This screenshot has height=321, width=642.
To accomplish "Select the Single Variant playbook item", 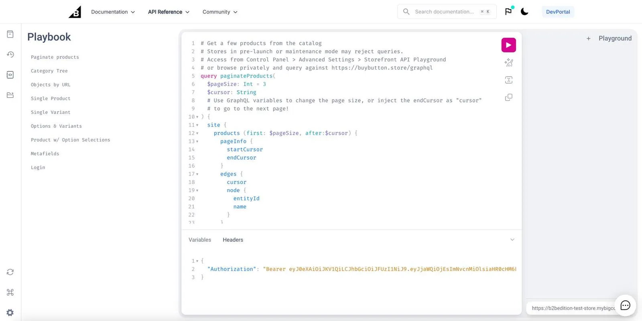I will (x=51, y=112).
